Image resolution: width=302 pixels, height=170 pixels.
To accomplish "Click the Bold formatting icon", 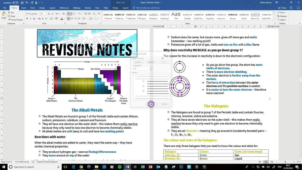I will click(26, 19).
